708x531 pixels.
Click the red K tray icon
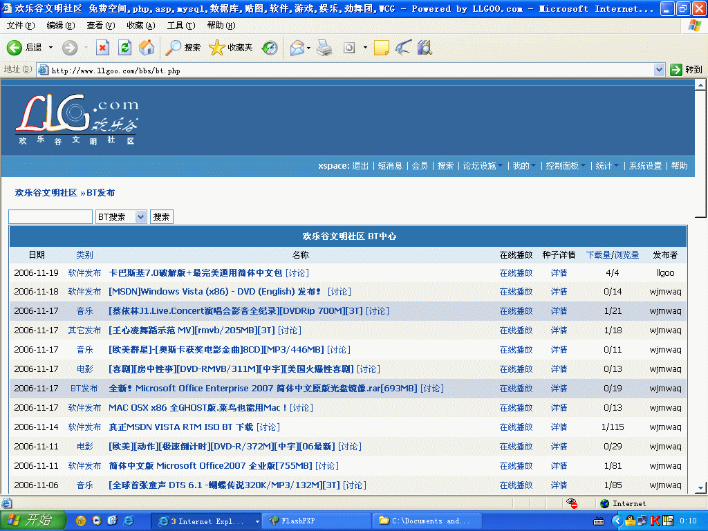click(x=655, y=521)
